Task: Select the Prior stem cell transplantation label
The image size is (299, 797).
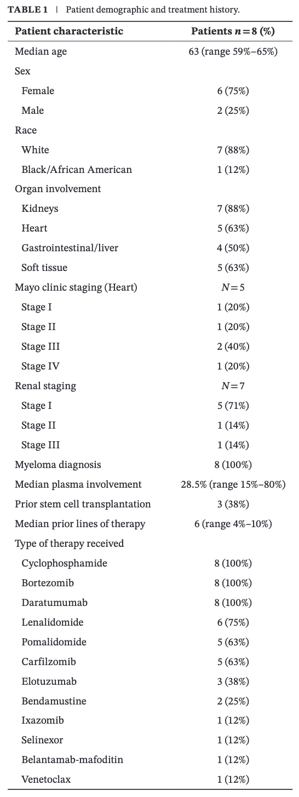Action: (x=83, y=504)
